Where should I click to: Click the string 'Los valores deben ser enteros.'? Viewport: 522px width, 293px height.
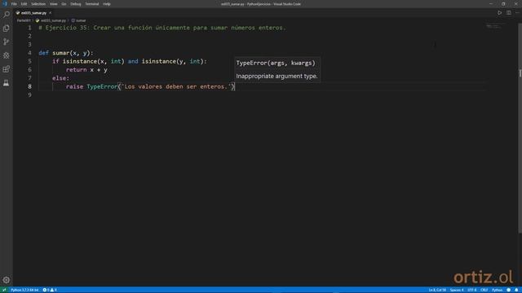click(176, 87)
